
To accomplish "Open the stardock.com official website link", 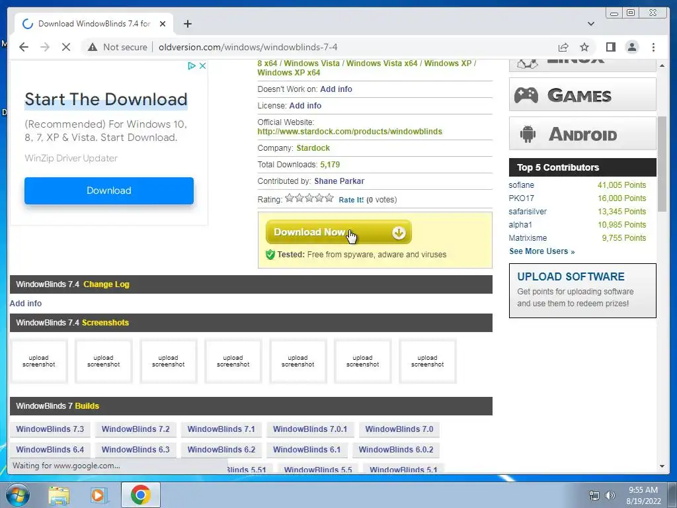I will (x=350, y=132).
